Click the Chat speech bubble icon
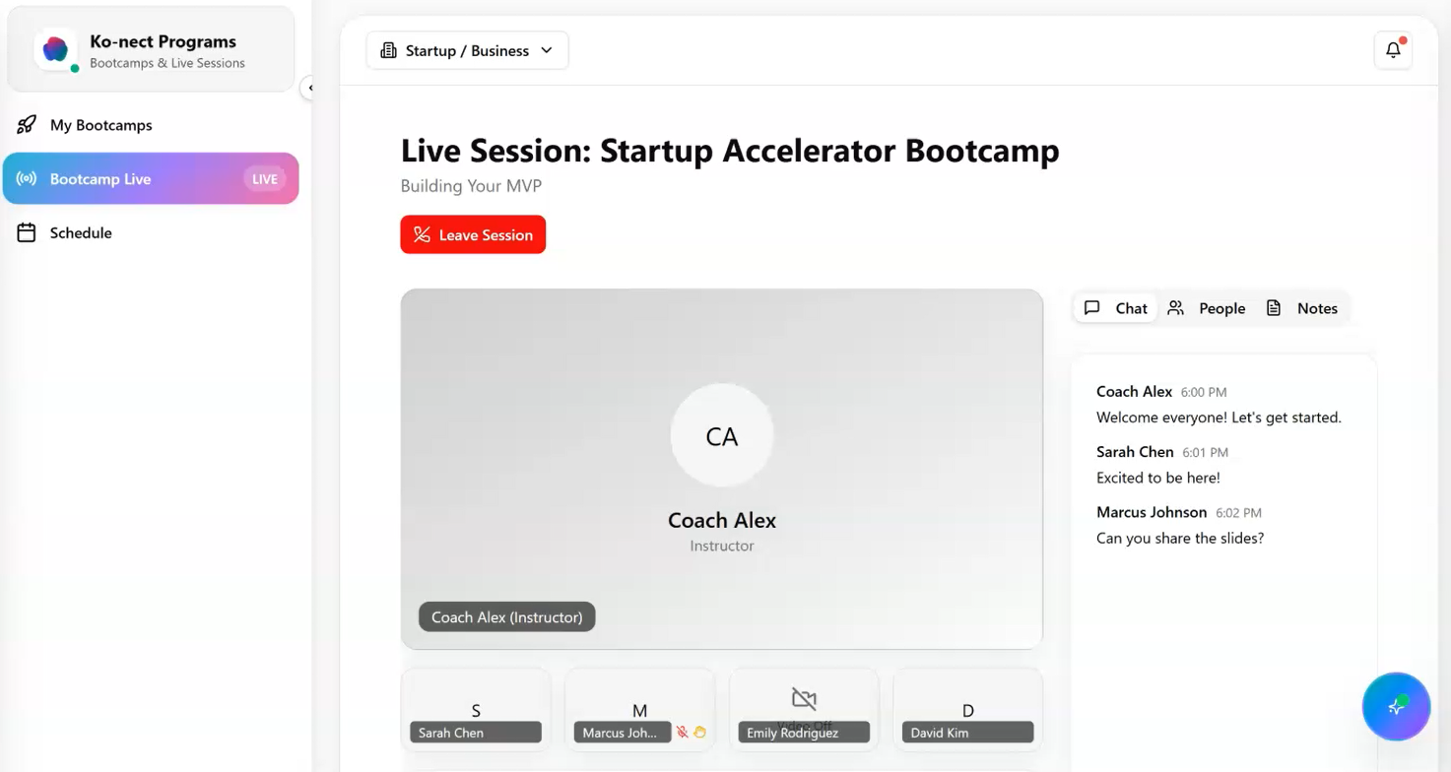 click(1091, 307)
